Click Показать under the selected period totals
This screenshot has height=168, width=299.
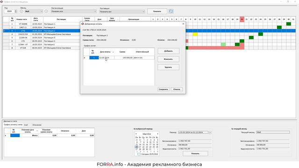pos(195,154)
